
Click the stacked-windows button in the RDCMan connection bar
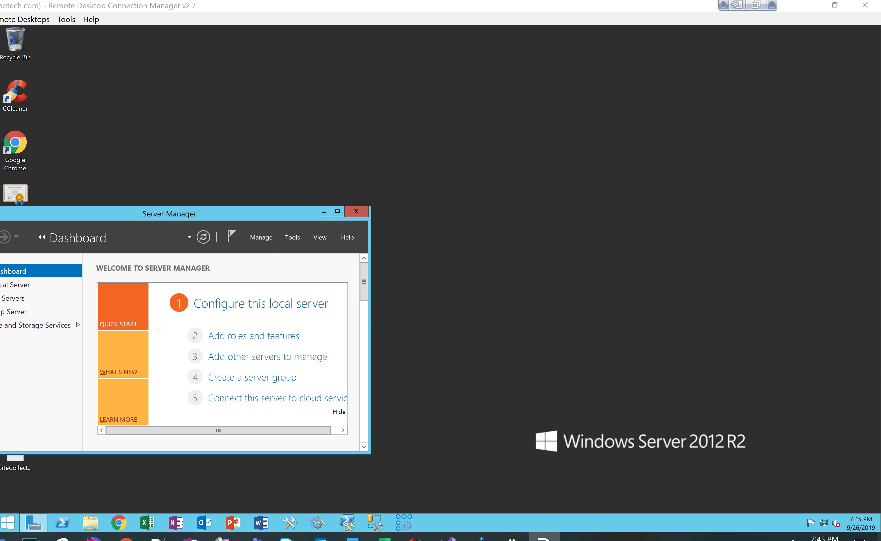pos(756,5)
